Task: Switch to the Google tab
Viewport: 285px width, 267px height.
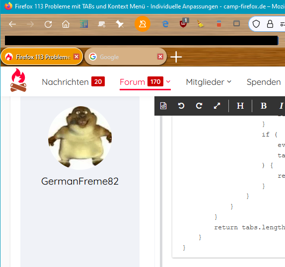Action: 126,57
